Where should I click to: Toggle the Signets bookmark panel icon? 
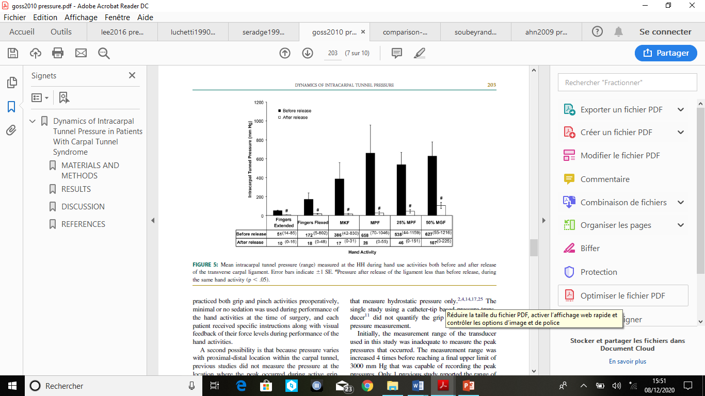(11, 107)
